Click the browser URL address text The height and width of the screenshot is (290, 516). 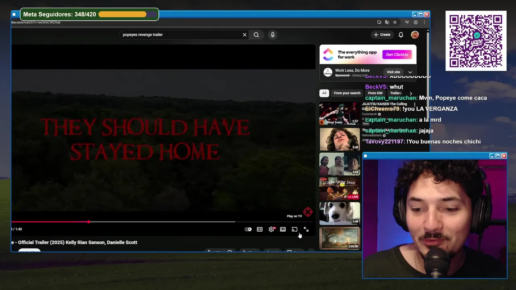tap(36, 22)
